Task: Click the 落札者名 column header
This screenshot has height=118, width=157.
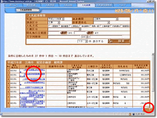Action: tap(123, 66)
